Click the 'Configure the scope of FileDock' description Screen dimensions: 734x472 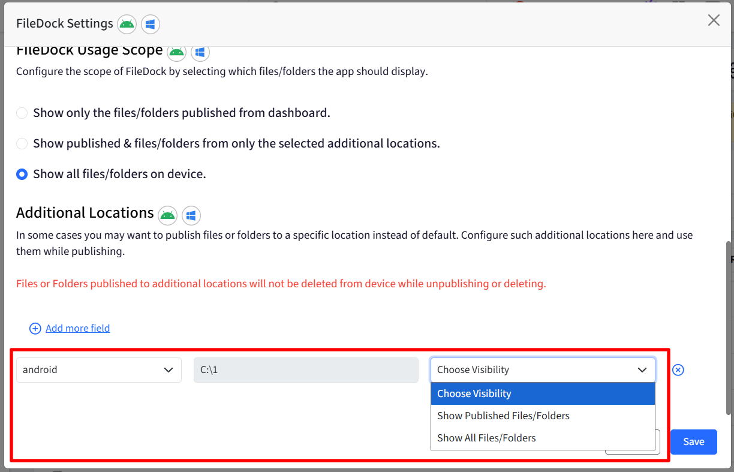[222, 71]
